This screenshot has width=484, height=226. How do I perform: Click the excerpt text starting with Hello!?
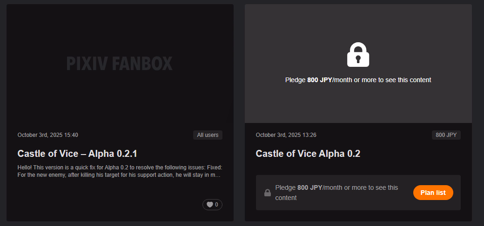pyautogui.click(x=120, y=171)
